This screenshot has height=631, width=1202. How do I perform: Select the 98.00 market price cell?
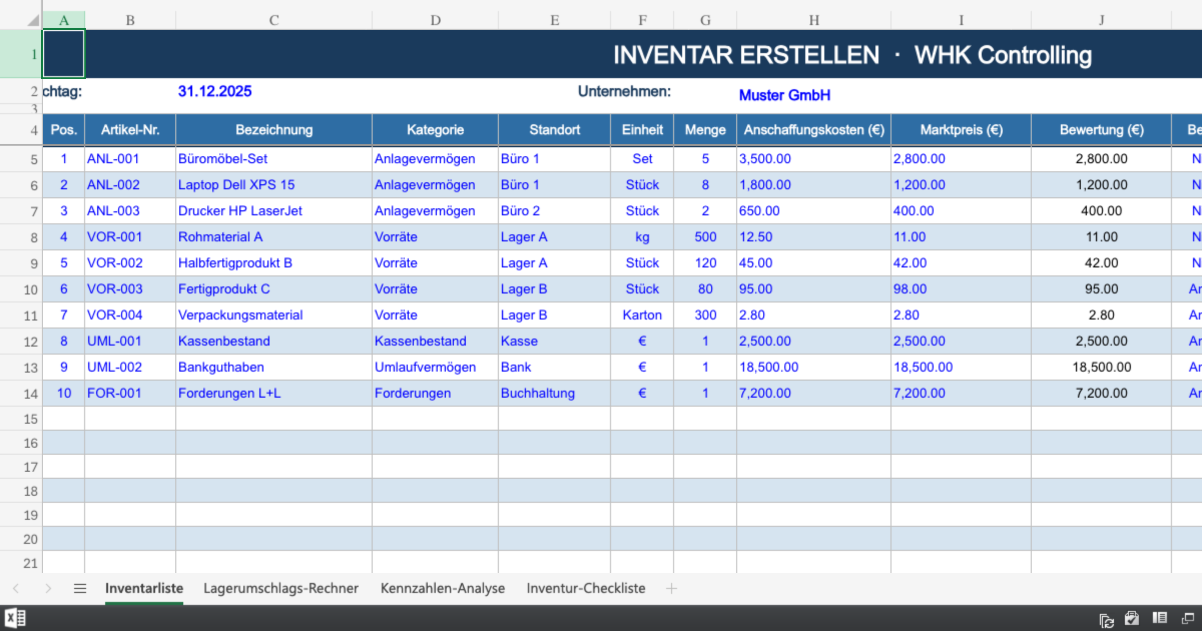tap(961, 289)
